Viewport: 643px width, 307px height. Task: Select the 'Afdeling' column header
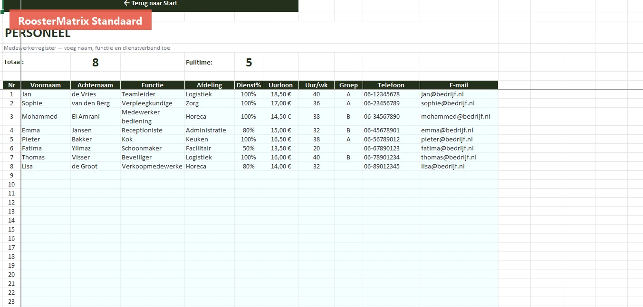pyautogui.click(x=210, y=85)
